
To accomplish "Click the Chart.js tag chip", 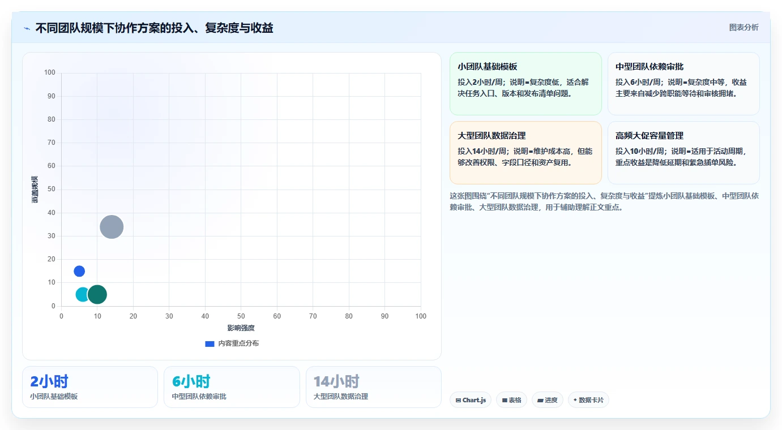I will click(x=471, y=400).
